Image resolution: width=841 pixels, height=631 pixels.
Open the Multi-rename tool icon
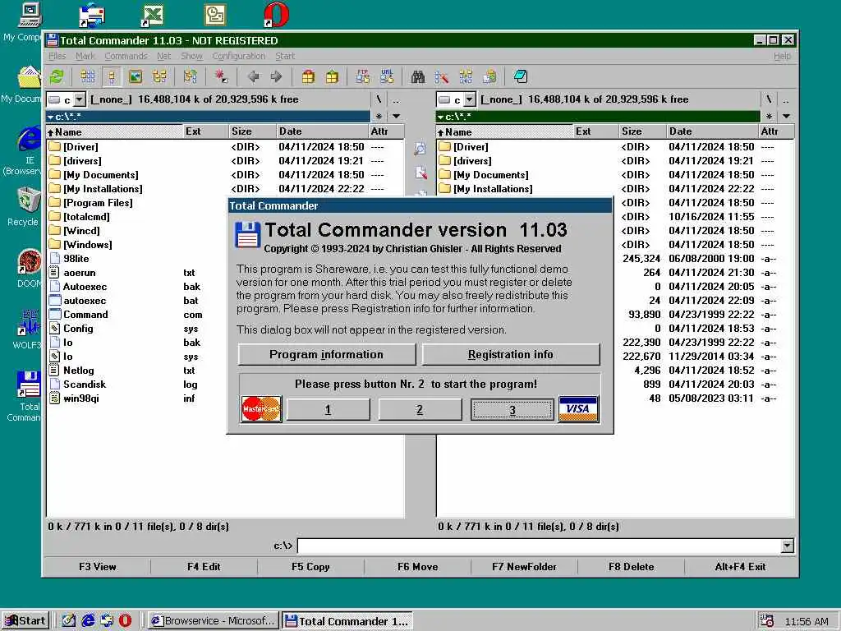[x=441, y=76]
